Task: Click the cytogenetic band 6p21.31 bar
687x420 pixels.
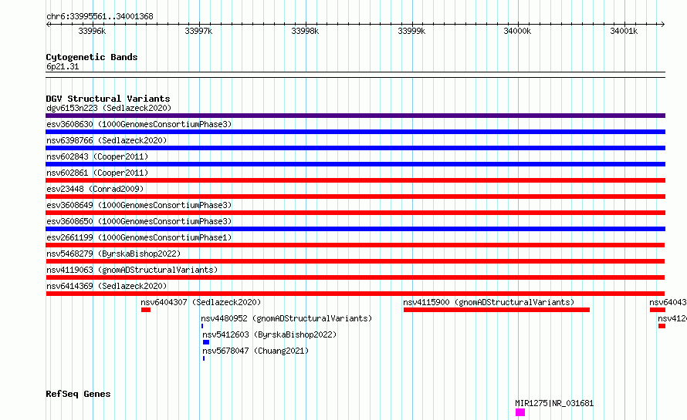Action: (355, 75)
